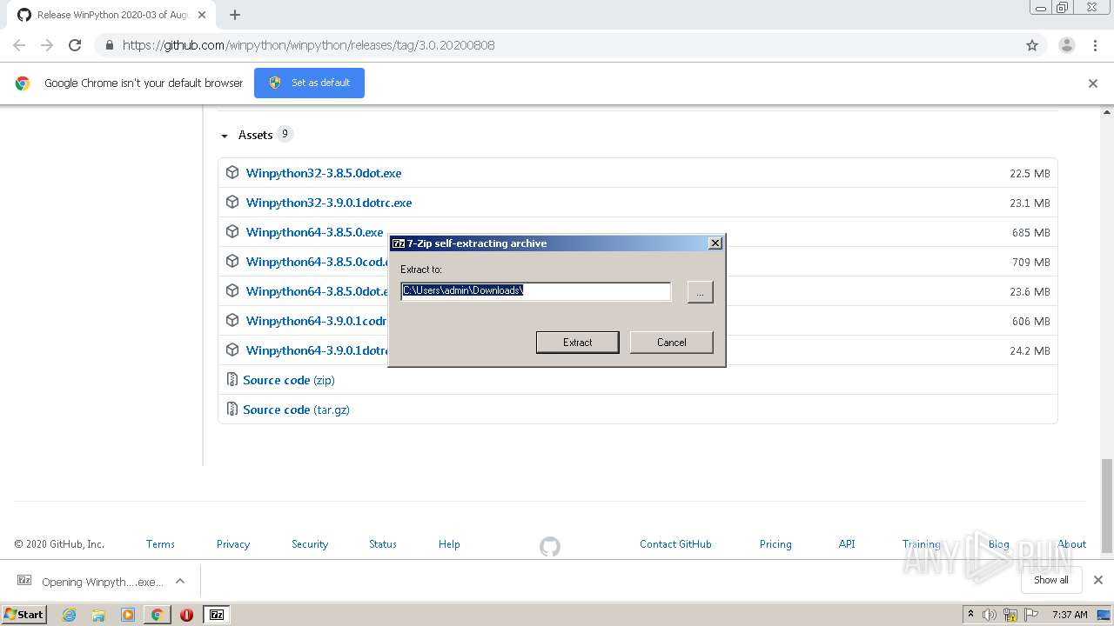Click the network tray icon
Screen dimensions: 1114x626
(1010, 615)
